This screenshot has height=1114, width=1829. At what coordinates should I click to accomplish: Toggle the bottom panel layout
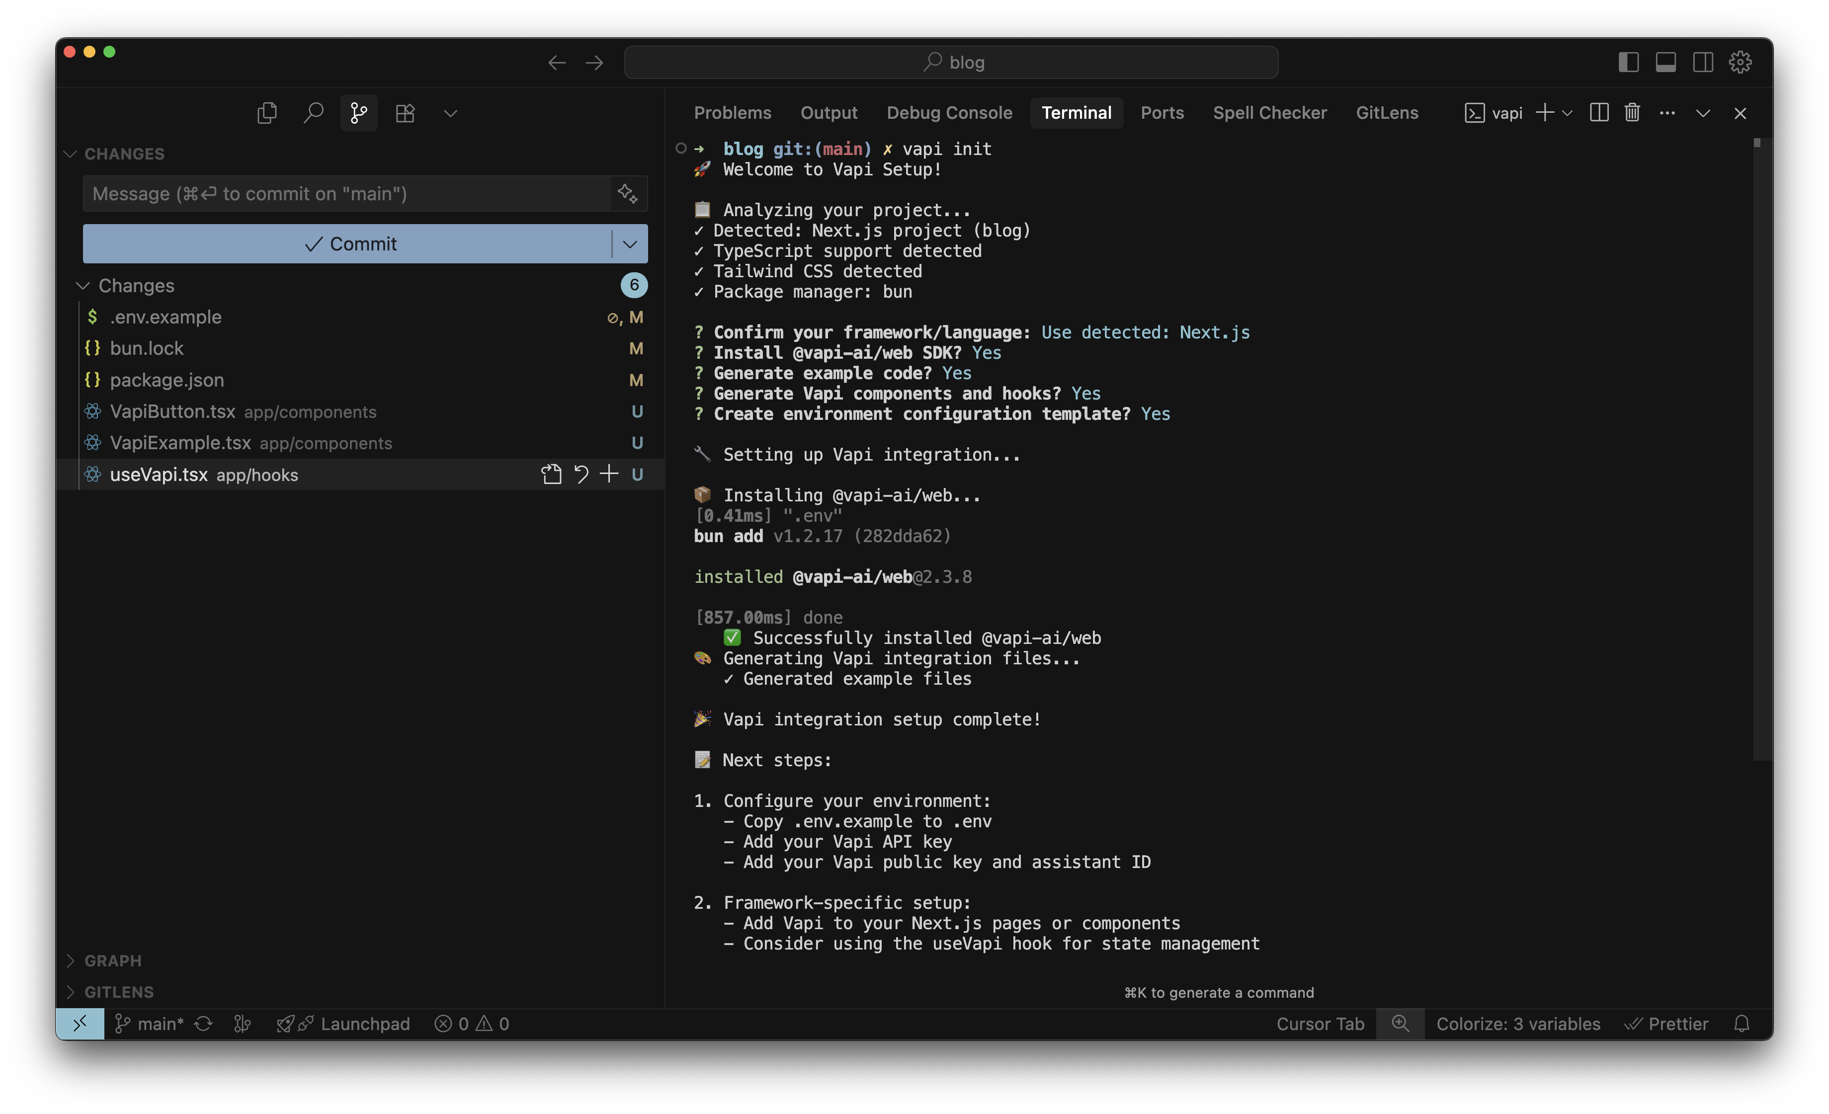point(1665,62)
